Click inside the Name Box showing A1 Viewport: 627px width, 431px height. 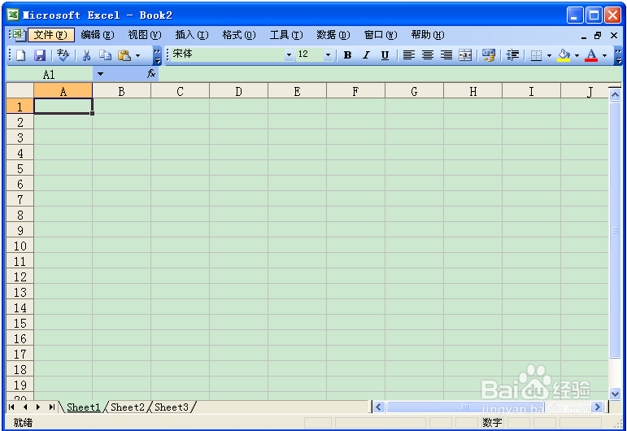(49, 74)
